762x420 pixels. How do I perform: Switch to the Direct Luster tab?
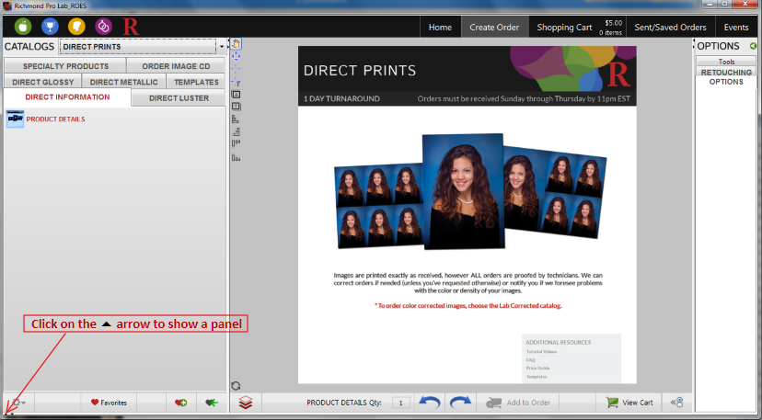[x=179, y=98]
